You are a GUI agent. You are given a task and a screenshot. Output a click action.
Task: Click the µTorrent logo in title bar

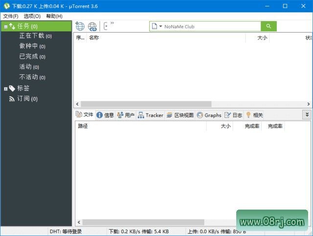(x=6, y=6)
